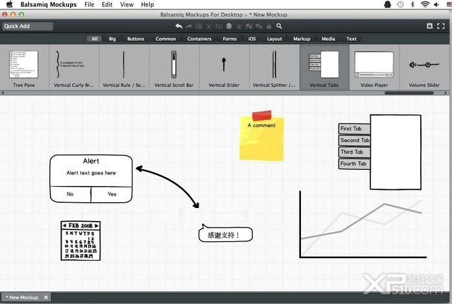Select the Common category in the UI library
Image resolution: width=452 pixels, height=304 pixels.
(x=166, y=39)
